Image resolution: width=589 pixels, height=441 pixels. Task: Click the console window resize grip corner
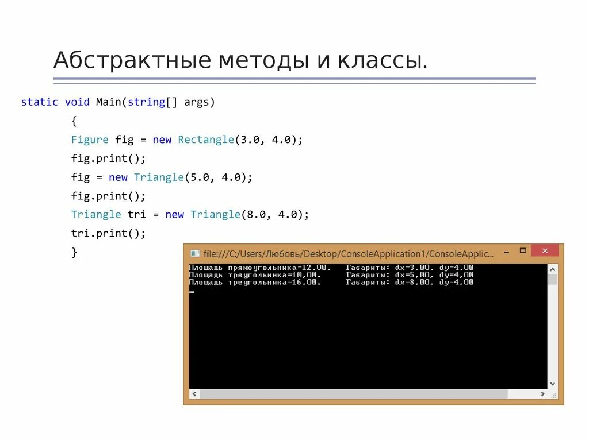point(553,394)
